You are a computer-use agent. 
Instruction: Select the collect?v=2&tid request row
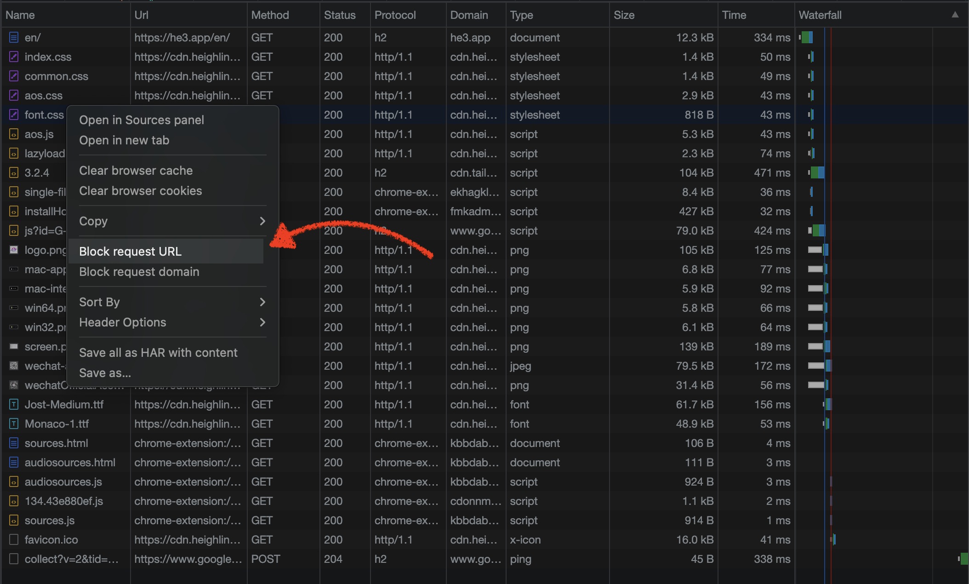pyautogui.click(x=72, y=559)
